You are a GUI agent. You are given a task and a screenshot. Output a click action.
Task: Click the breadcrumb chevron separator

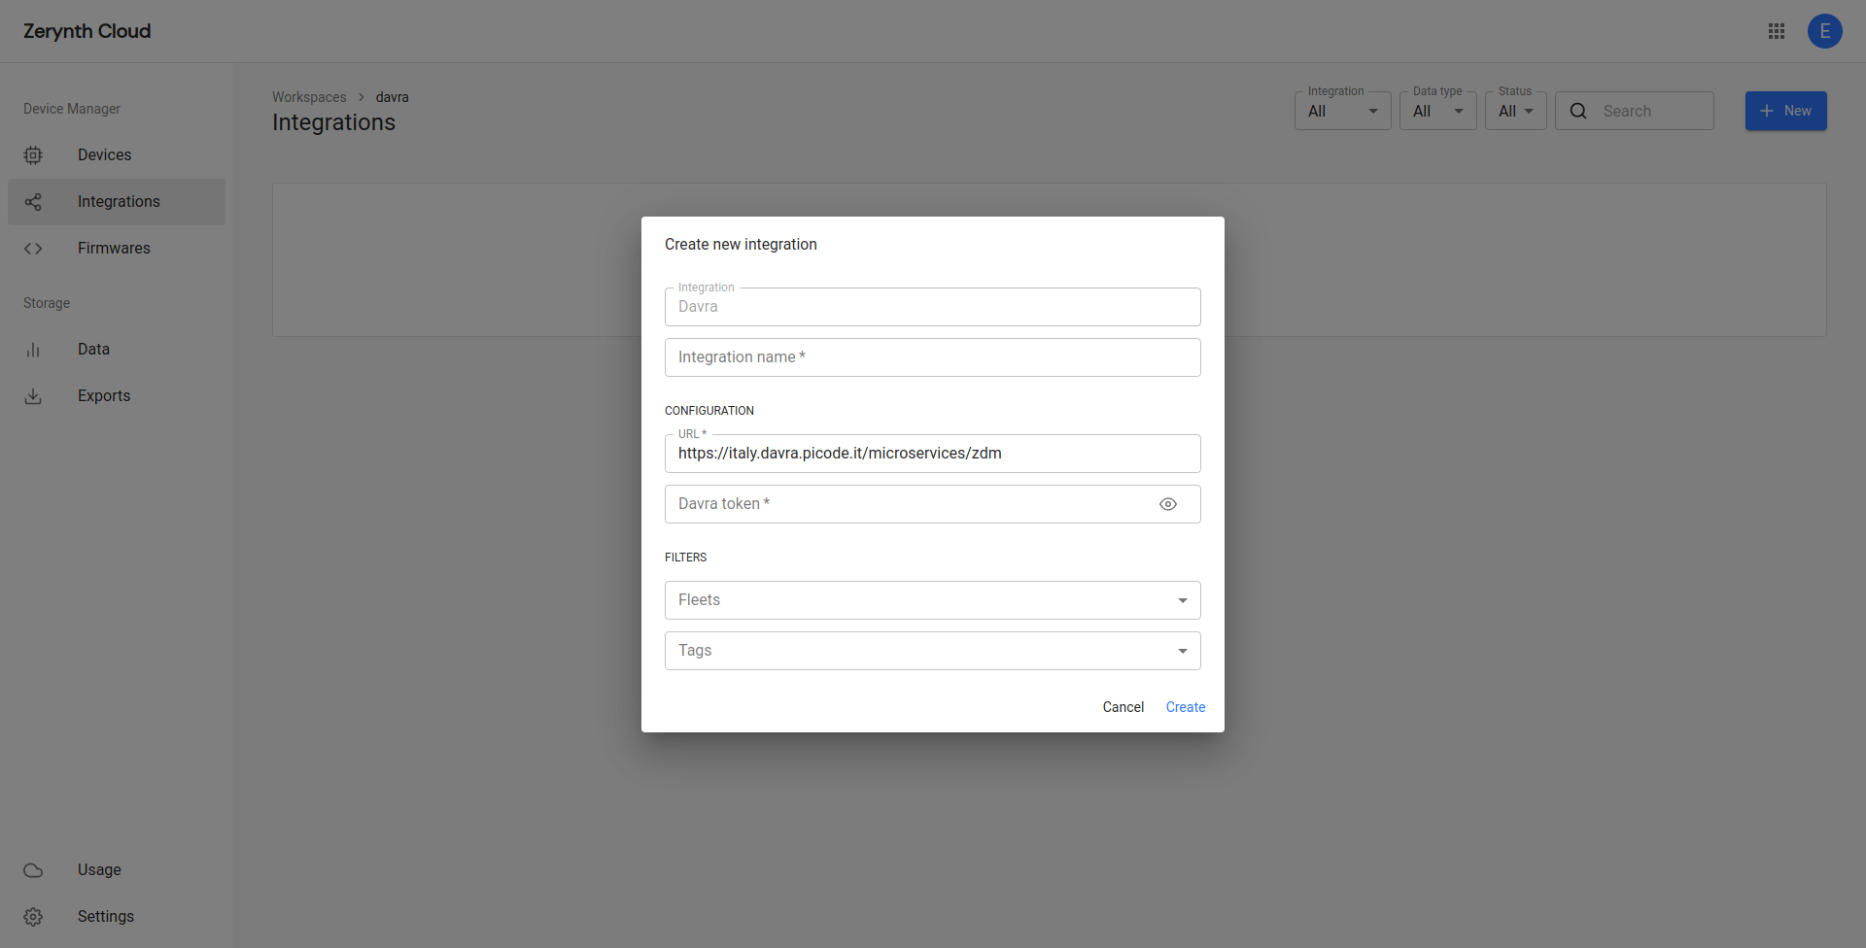pyautogui.click(x=362, y=97)
